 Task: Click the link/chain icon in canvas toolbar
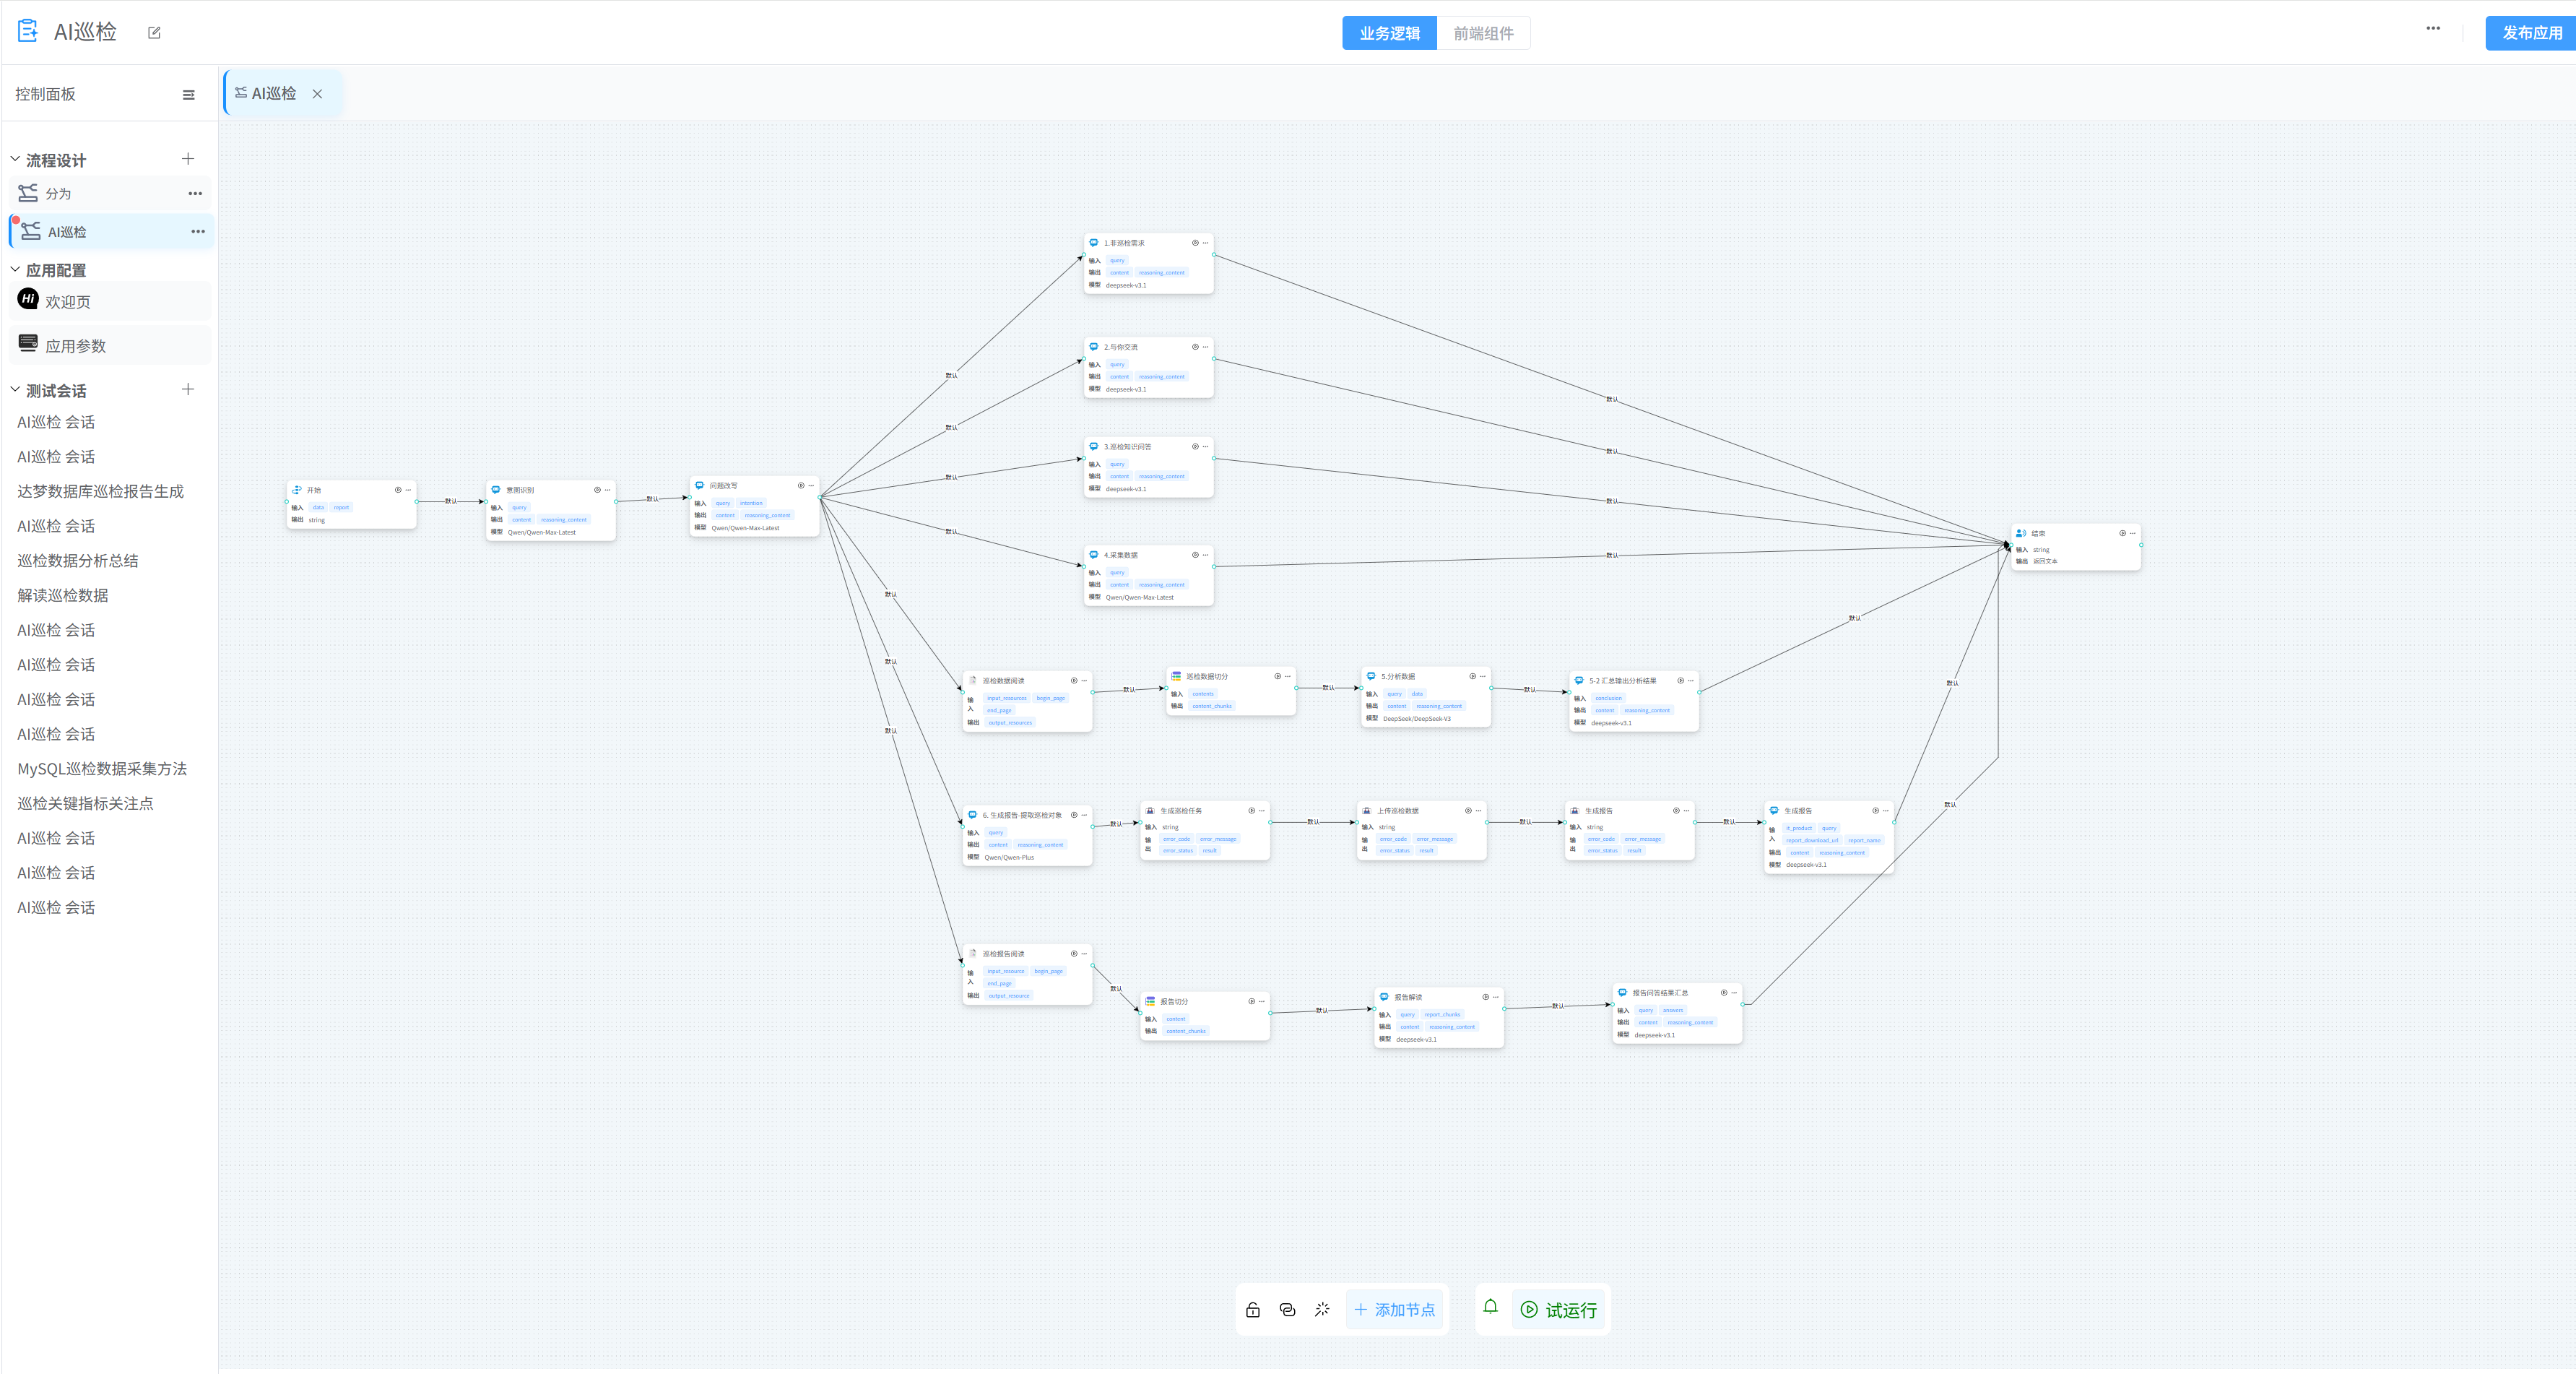(x=1287, y=1310)
